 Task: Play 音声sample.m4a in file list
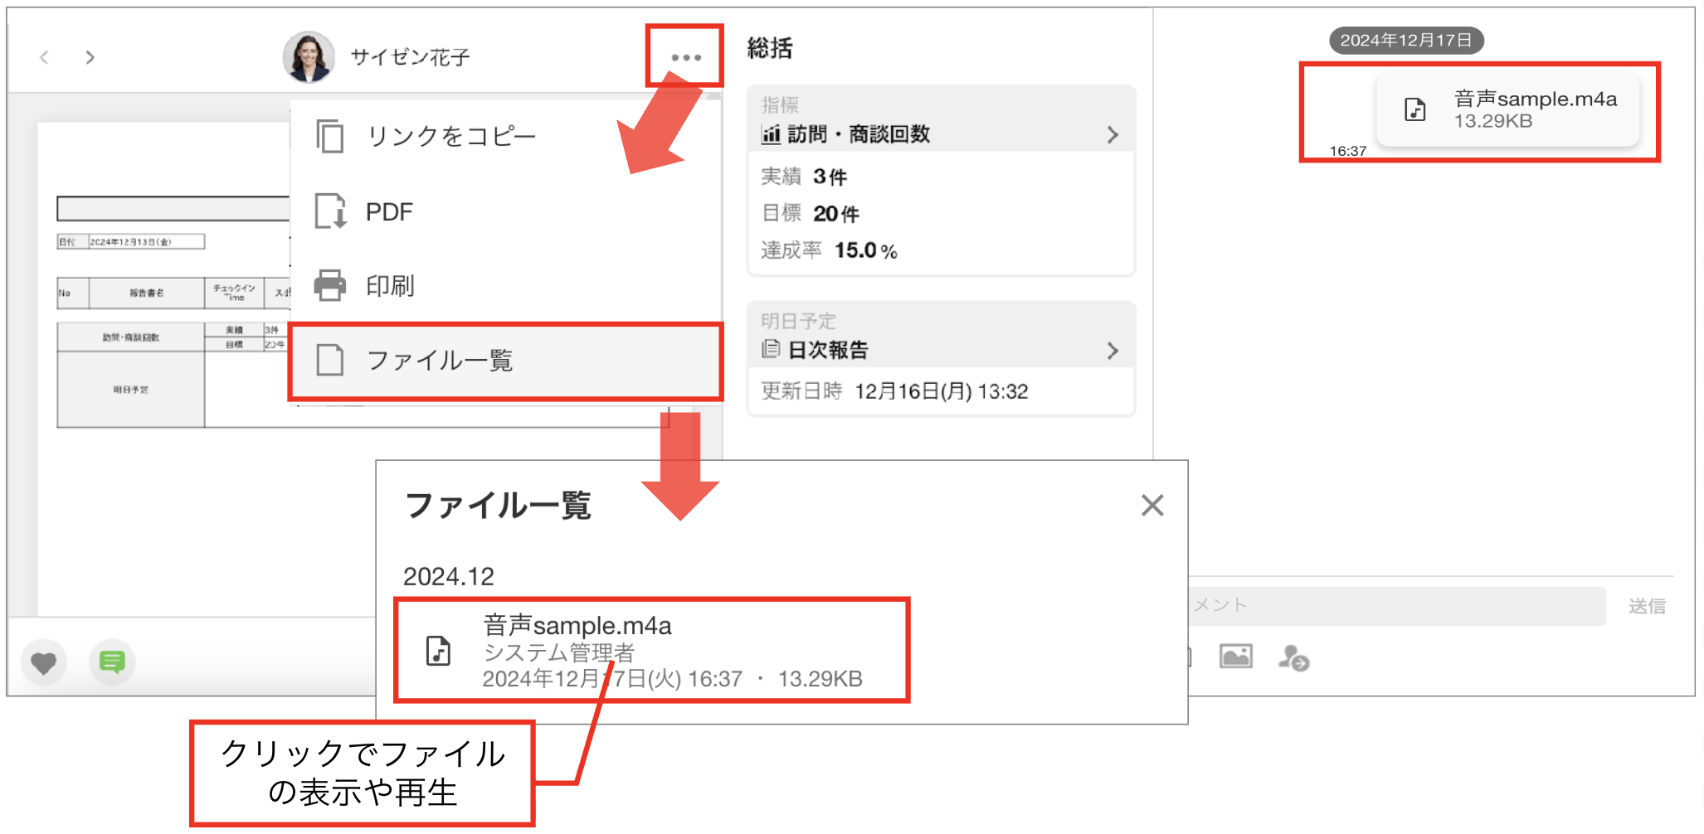(652, 651)
